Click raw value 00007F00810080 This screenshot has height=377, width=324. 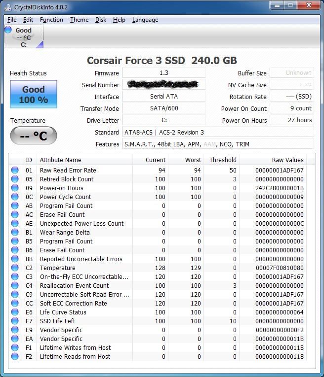(x=280, y=268)
